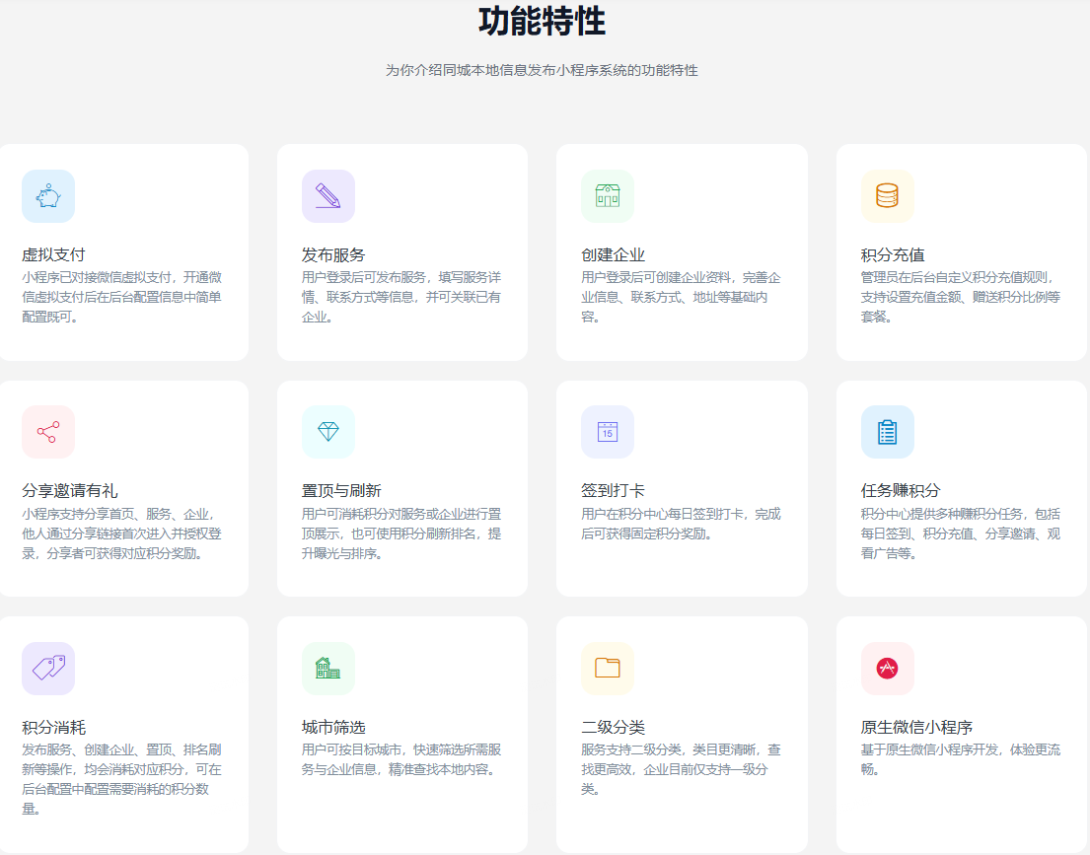Click the price tags icon for 积分消耗
Screen dimensions: 1090x855
pyautogui.click(x=48, y=668)
